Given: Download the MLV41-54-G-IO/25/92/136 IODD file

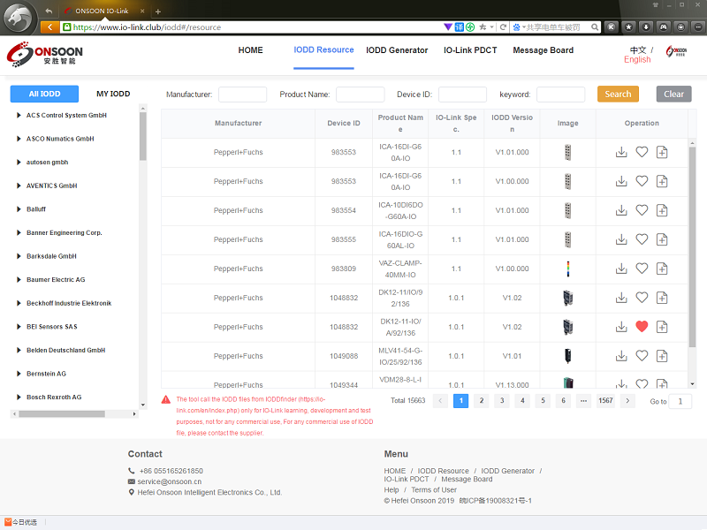Looking at the screenshot, I should [x=621, y=356].
